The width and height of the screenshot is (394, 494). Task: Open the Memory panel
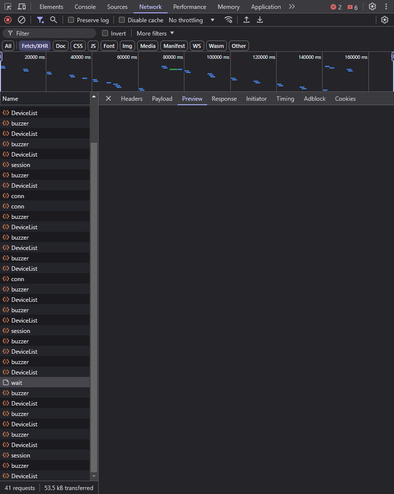click(x=229, y=7)
